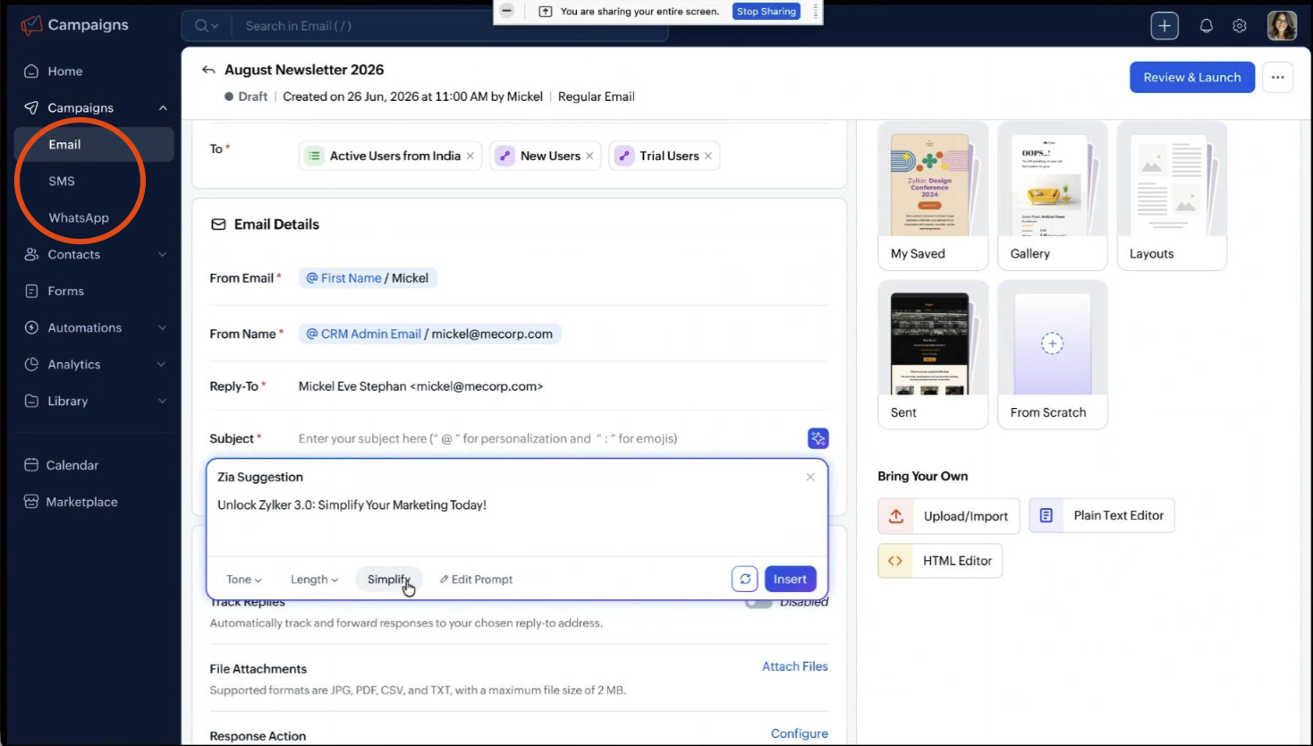
Task: Expand the Library sidebar section
Action: (x=163, y=402)
